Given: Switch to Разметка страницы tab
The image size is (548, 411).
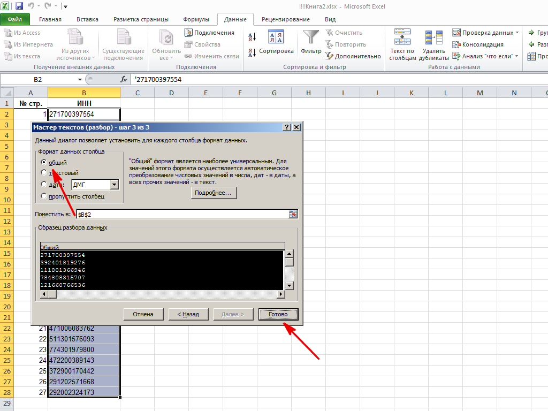Looking at the screenshot, I should [x=141, y=20].
